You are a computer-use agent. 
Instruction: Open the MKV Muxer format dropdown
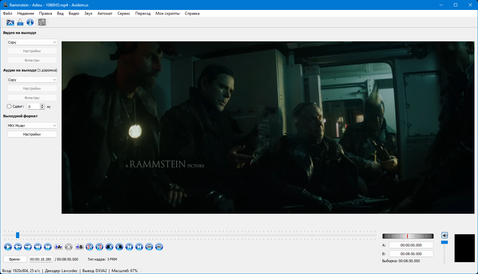32,126
